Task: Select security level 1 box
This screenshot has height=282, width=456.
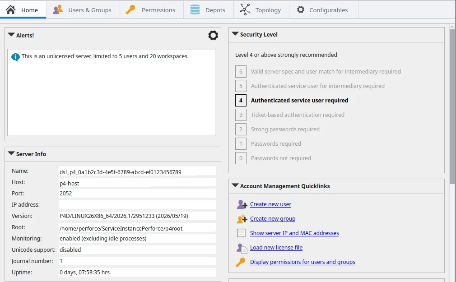Action: pos(241,143)
